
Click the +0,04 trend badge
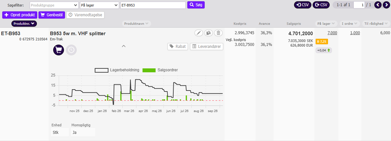tap(324, 50)
